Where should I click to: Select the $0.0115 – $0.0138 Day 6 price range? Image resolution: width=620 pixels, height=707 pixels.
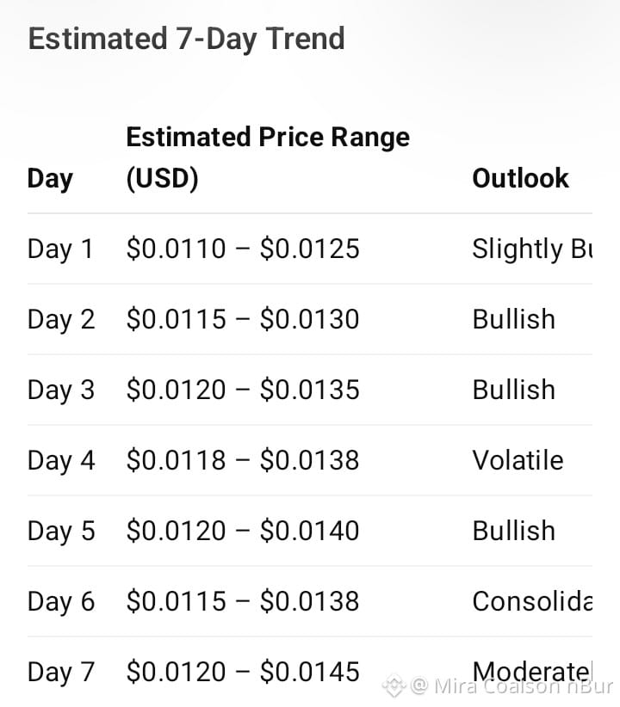[243, 601]
